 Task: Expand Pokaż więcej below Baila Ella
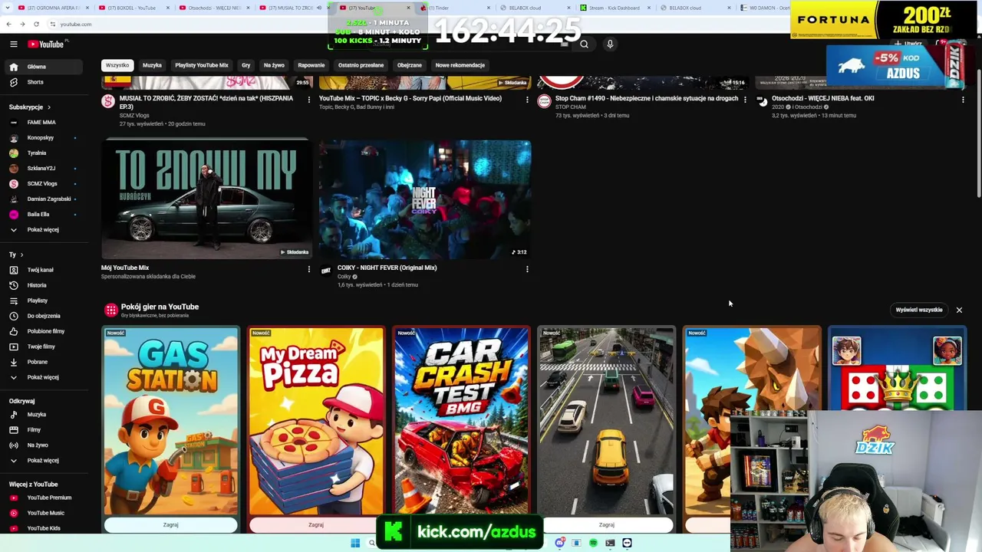(42, 229)
